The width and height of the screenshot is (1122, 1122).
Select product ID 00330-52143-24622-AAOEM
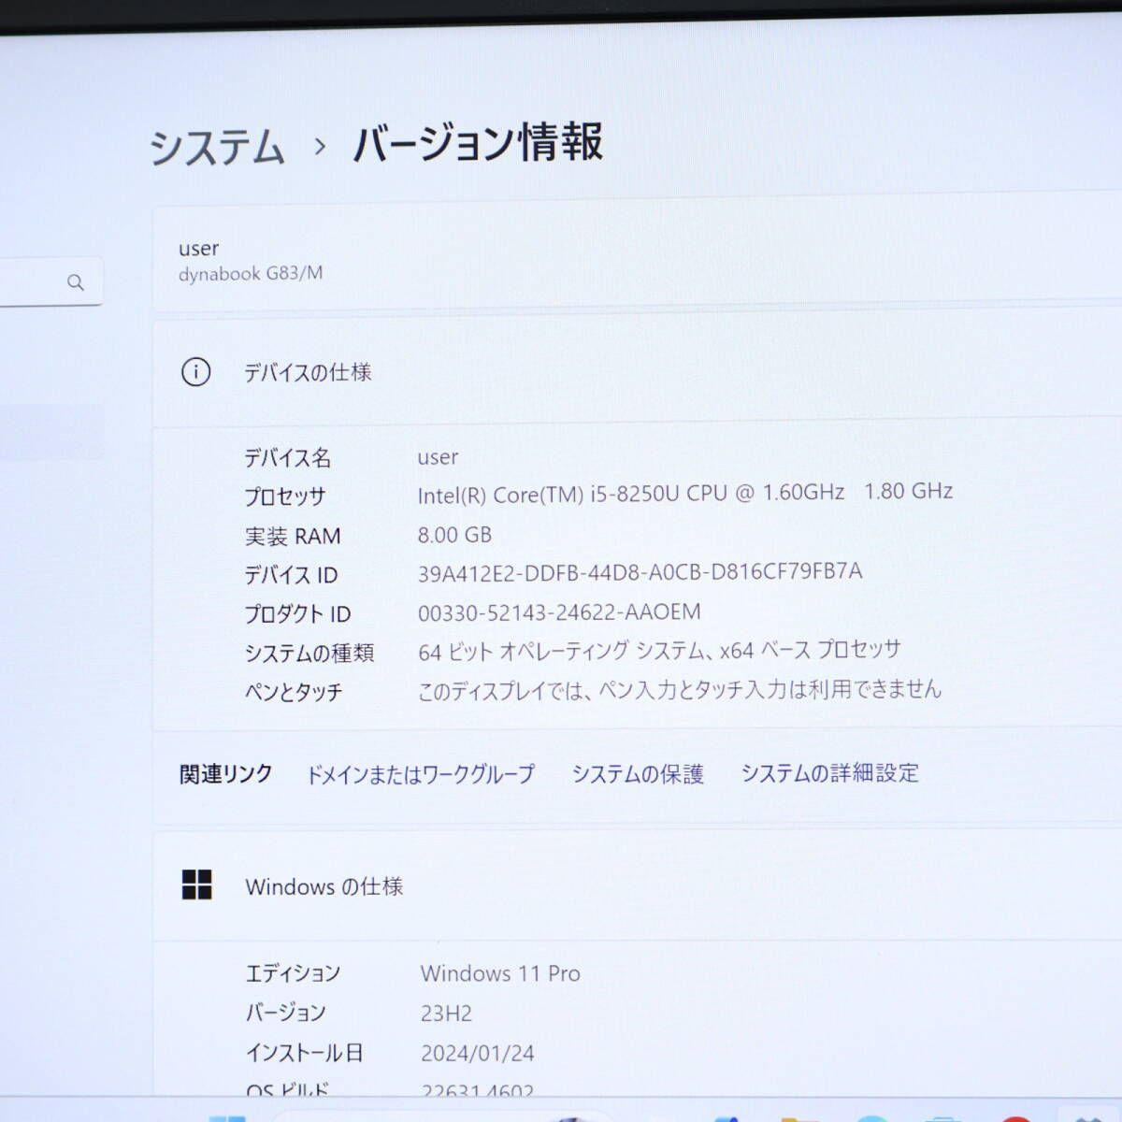click(x=559, y=612)
